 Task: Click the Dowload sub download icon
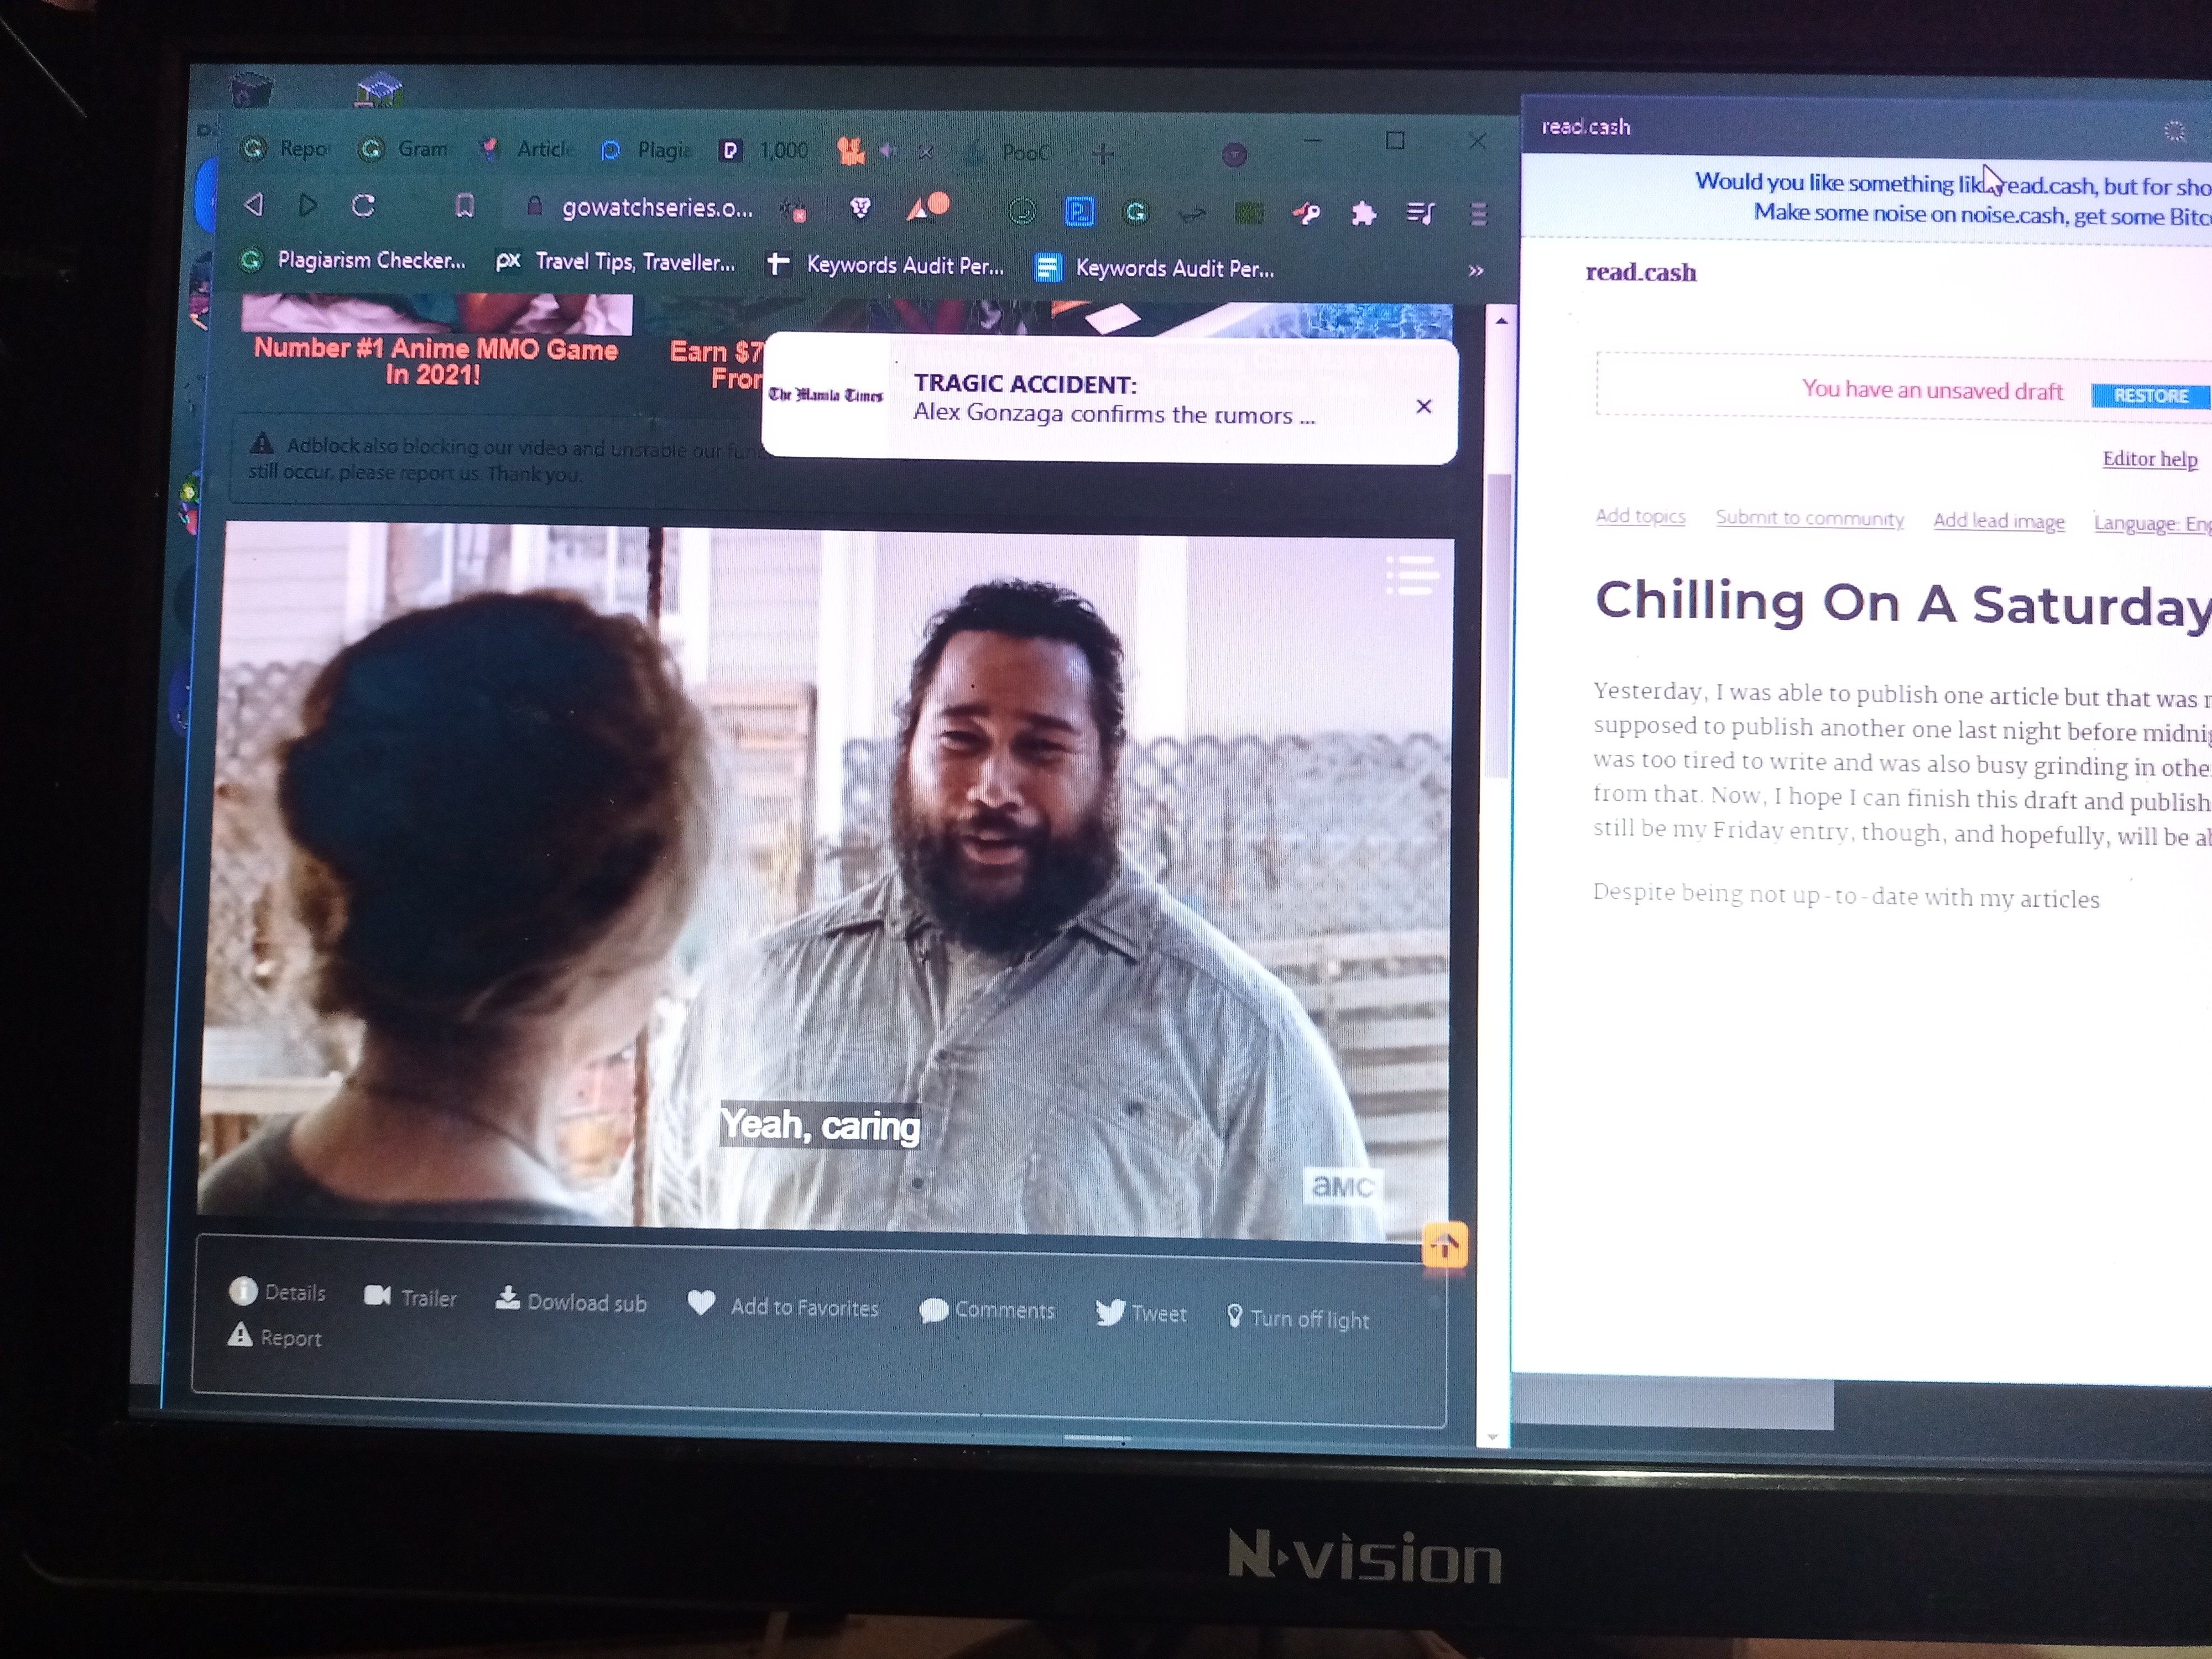point(508,1298)
